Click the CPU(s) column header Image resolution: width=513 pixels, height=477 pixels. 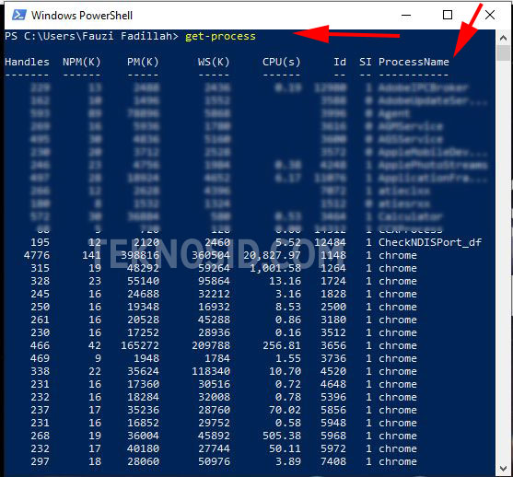tap(281, 62)
